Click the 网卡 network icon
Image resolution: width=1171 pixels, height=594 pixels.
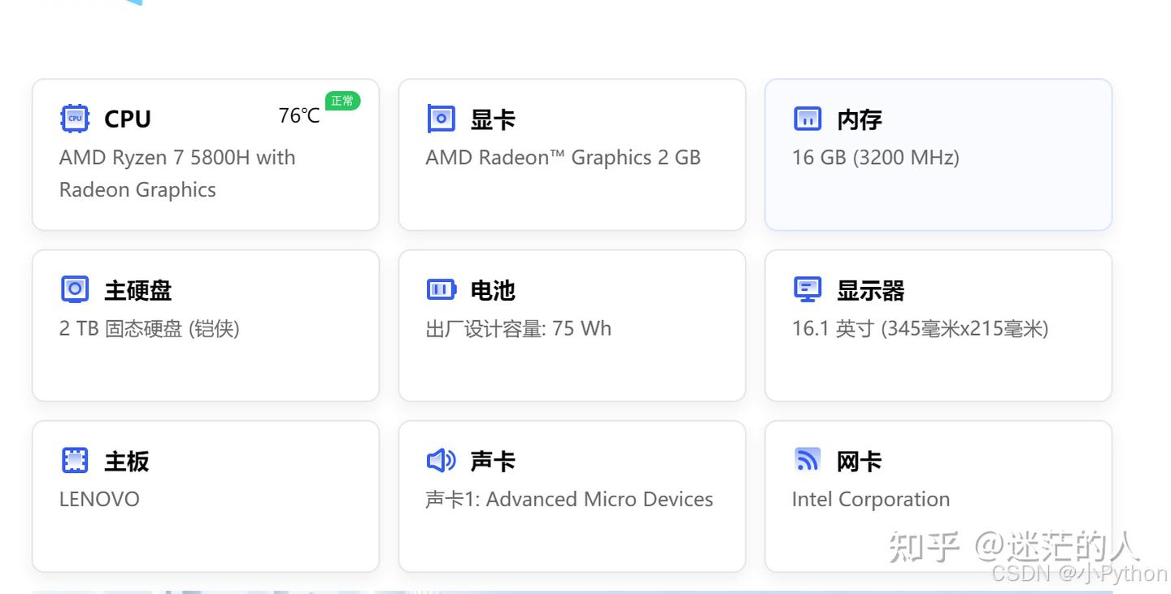tap(807, 459)
